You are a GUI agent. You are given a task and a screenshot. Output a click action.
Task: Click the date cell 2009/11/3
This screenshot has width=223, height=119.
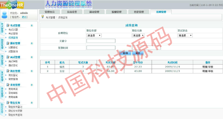(x=172, y=71)
